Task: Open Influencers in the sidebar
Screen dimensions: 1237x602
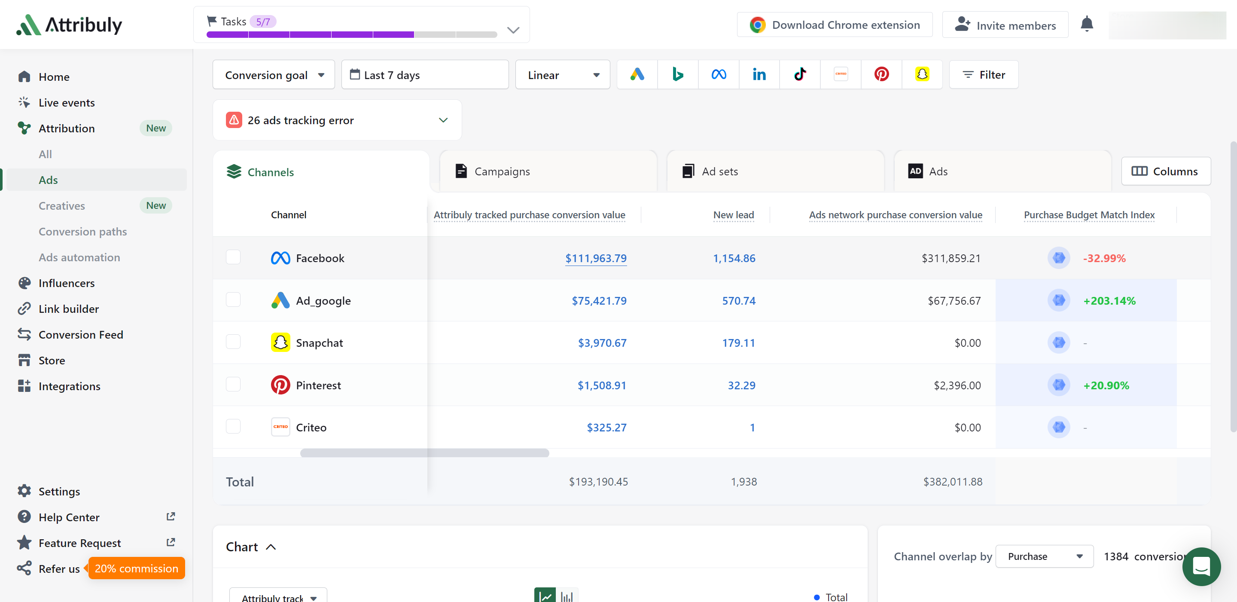Action: (66, 283)
